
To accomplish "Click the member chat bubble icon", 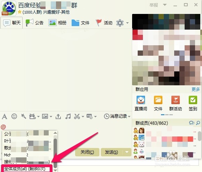I will click(x=192, y=123).
